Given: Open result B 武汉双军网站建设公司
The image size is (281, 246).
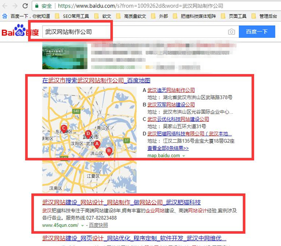Looking at the screenshot, I should pos(171,105).
